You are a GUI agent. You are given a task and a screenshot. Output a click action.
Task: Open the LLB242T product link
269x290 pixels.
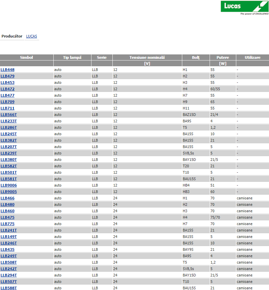(8, 269)
